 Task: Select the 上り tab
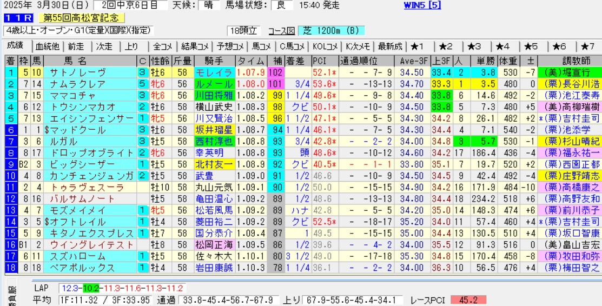point(131,46)
